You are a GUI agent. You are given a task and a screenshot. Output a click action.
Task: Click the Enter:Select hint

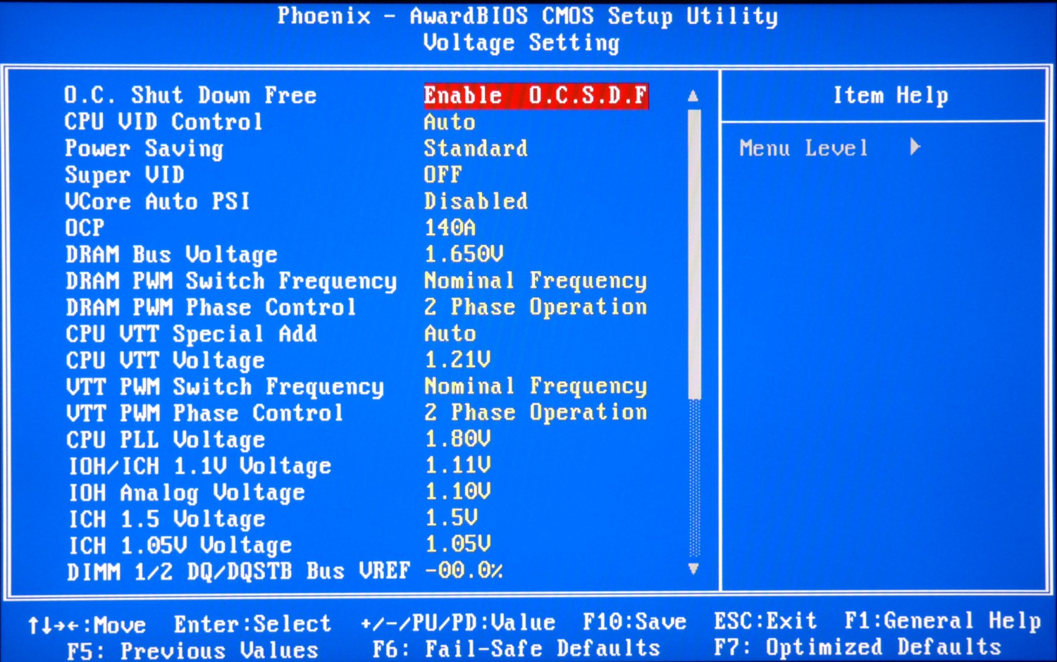coord(252,624)
